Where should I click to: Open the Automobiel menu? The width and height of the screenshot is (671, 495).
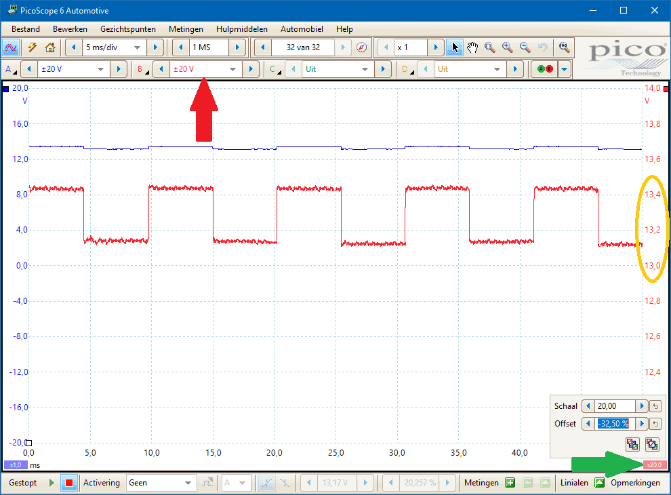(x=302, y=29)
